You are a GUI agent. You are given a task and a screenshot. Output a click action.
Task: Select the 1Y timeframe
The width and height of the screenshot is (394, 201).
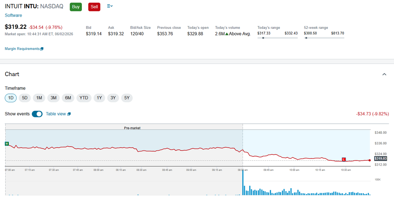[x=99, y=98]
